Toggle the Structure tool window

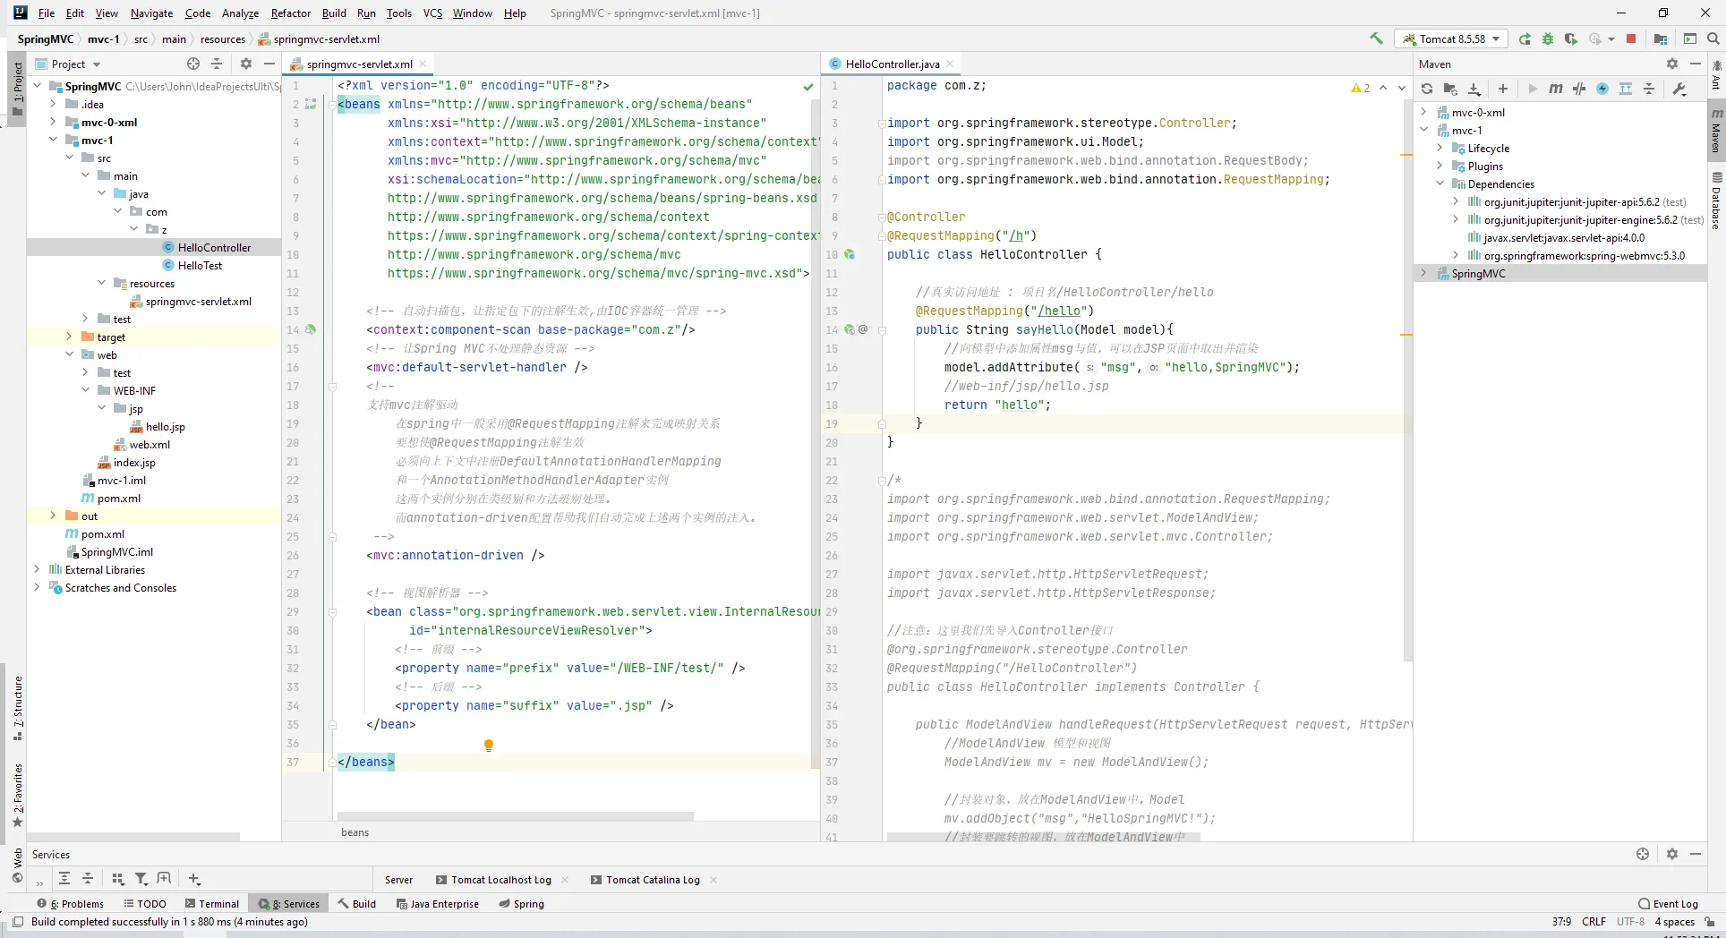[17, 707]
